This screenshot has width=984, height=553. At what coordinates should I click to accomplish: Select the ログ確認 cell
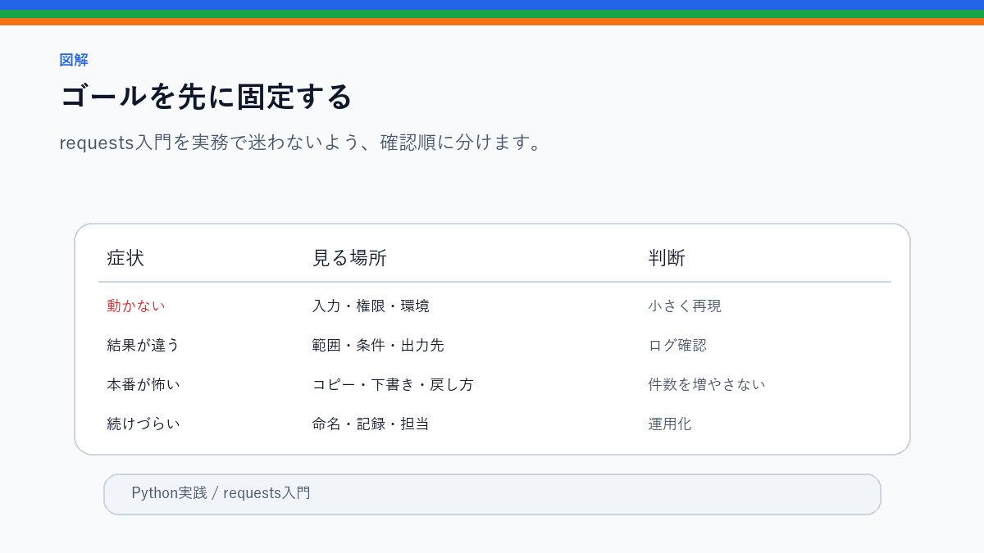677,345
